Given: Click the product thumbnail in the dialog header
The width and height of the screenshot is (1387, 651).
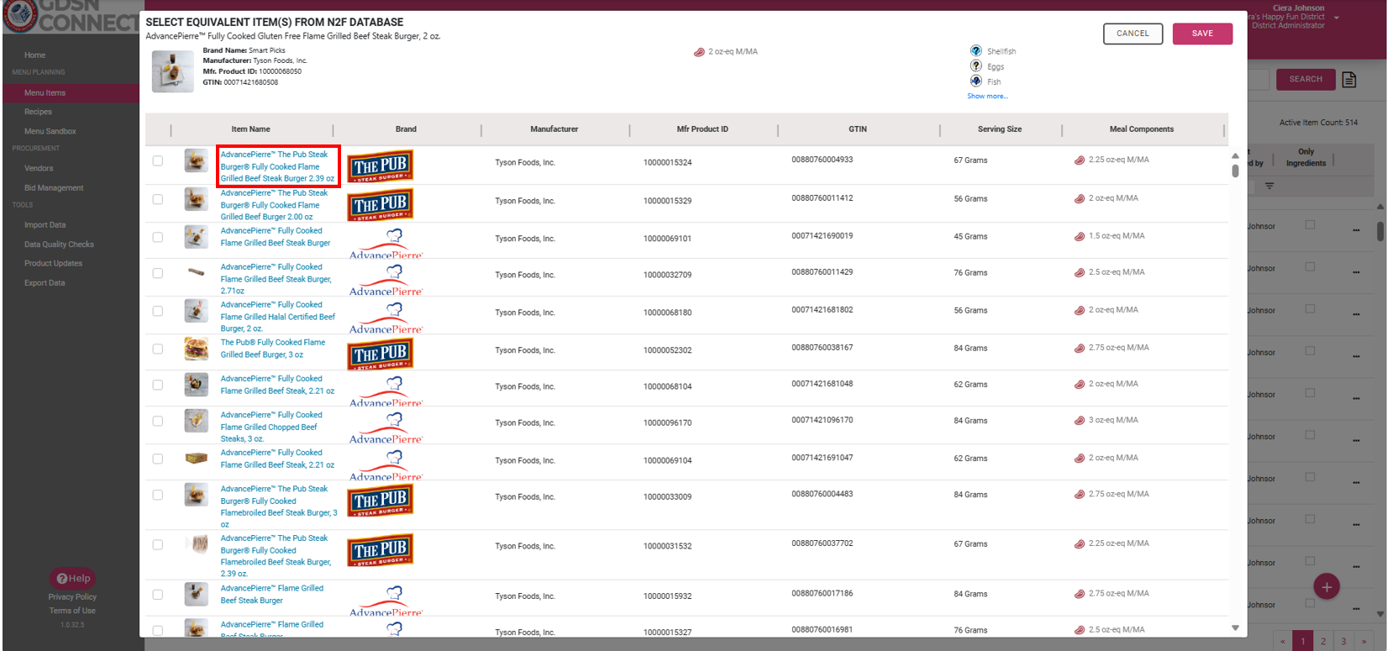Looking at the screenshot, I should coord(173,71).
